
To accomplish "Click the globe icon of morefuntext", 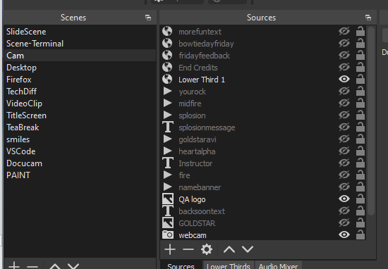I will tap(167, 32).
